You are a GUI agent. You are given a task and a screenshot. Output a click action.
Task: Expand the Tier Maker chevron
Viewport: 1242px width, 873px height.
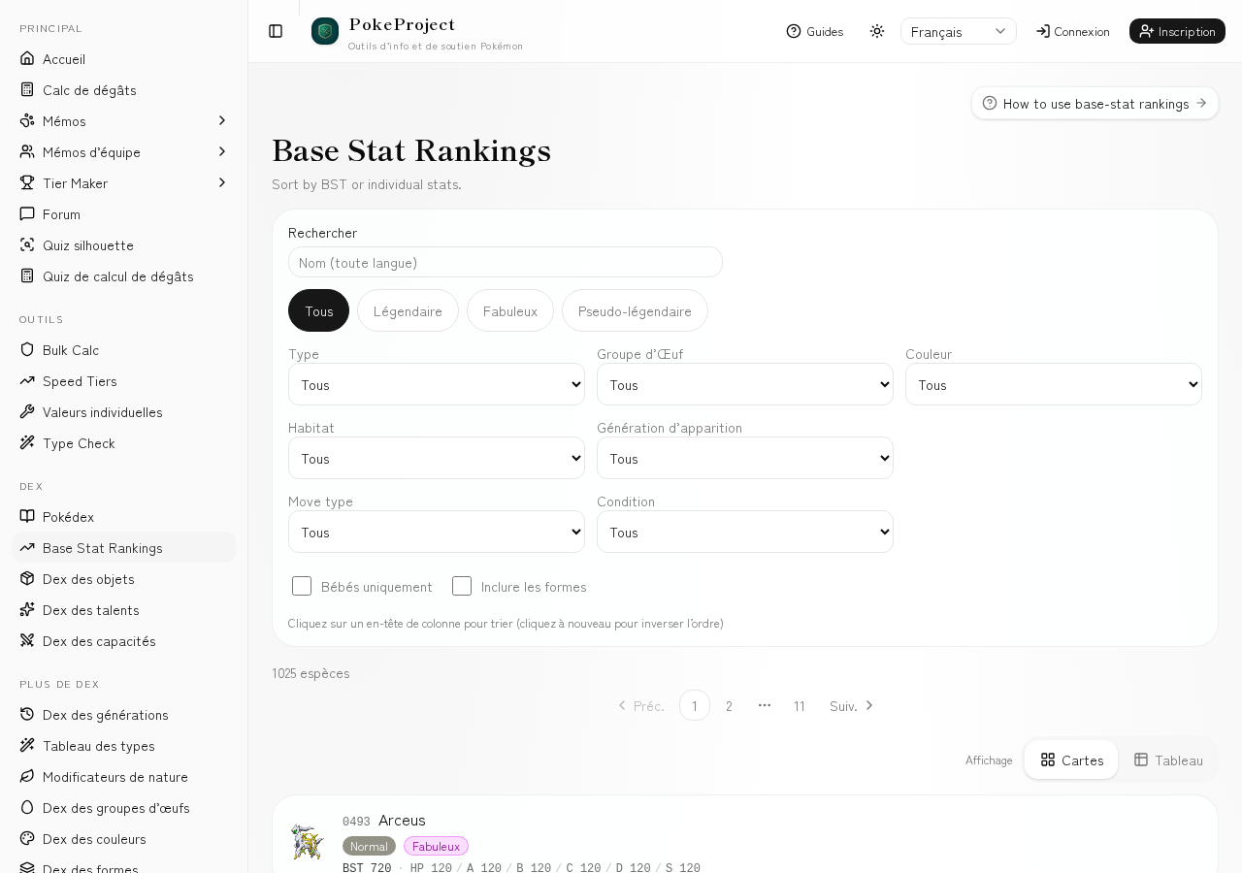222,182
